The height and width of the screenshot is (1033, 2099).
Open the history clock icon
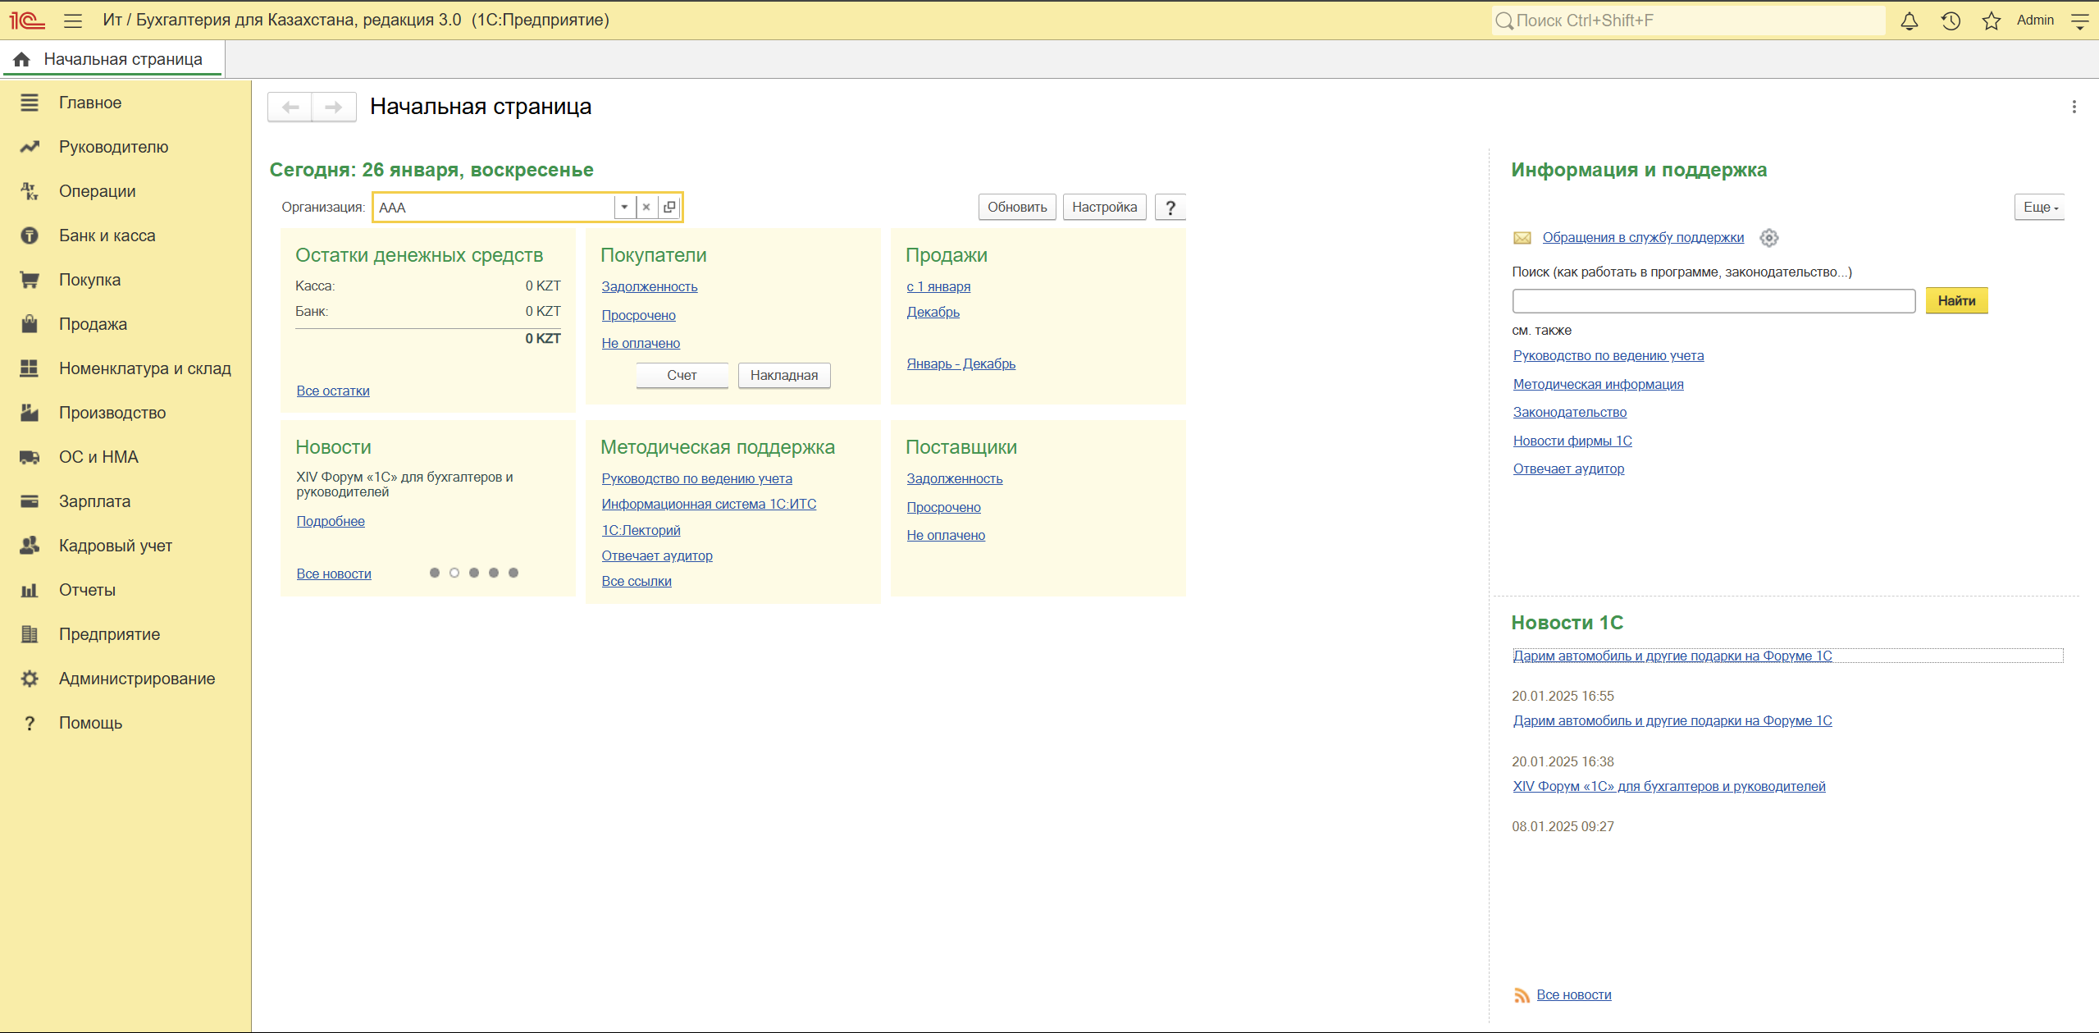(x=1951, y=21)
